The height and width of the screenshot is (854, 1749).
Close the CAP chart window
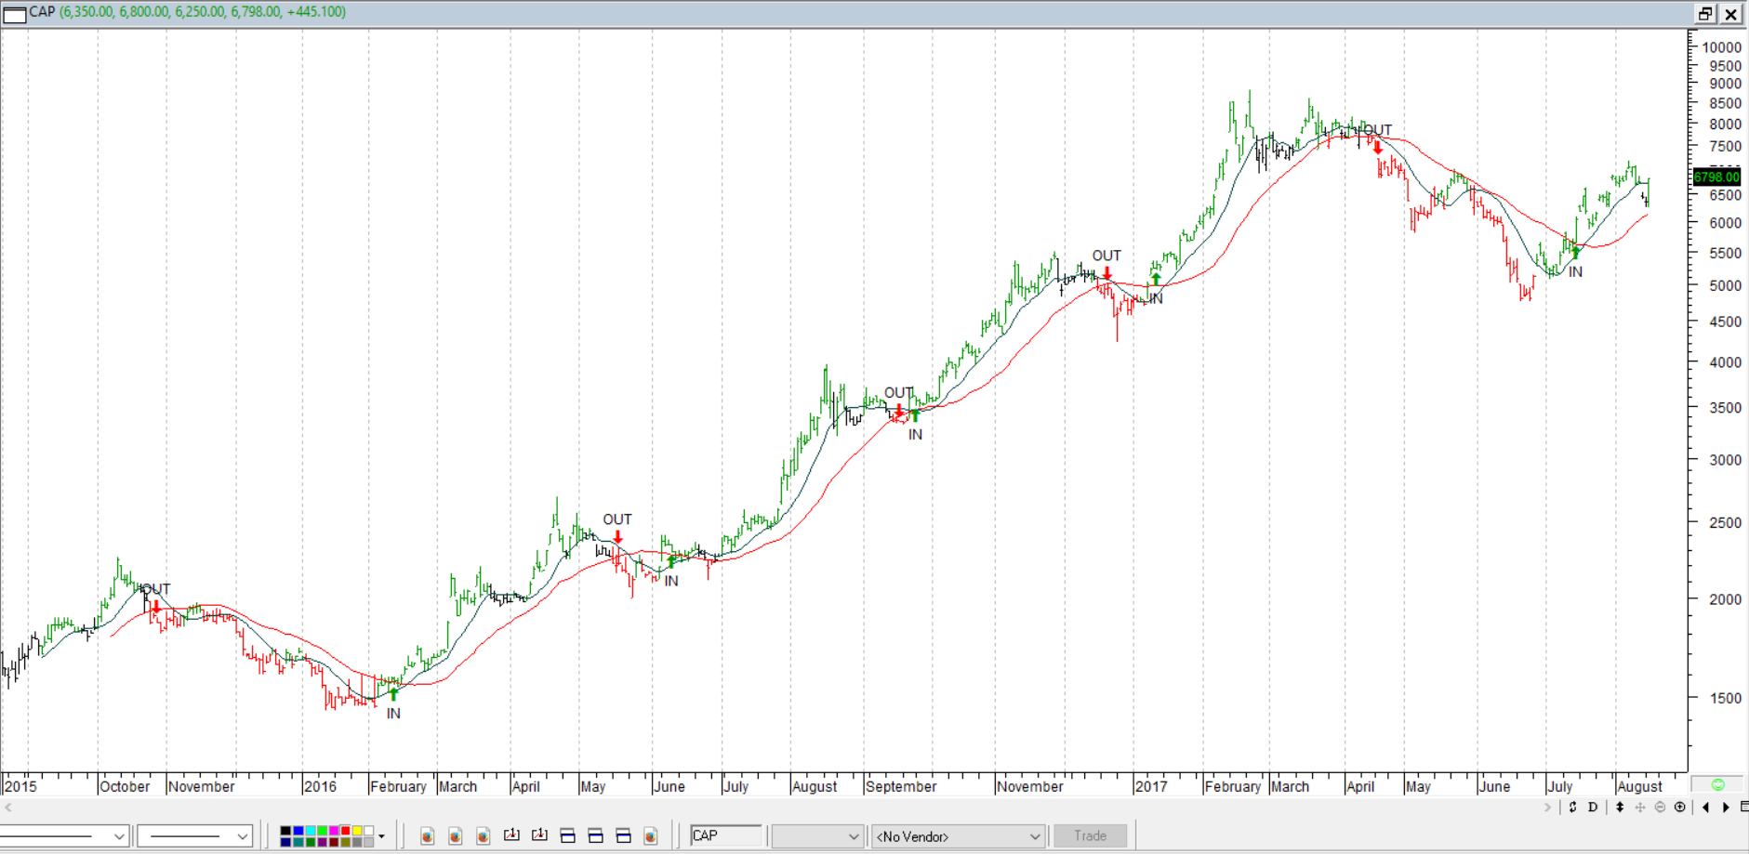click(1730, 13)
